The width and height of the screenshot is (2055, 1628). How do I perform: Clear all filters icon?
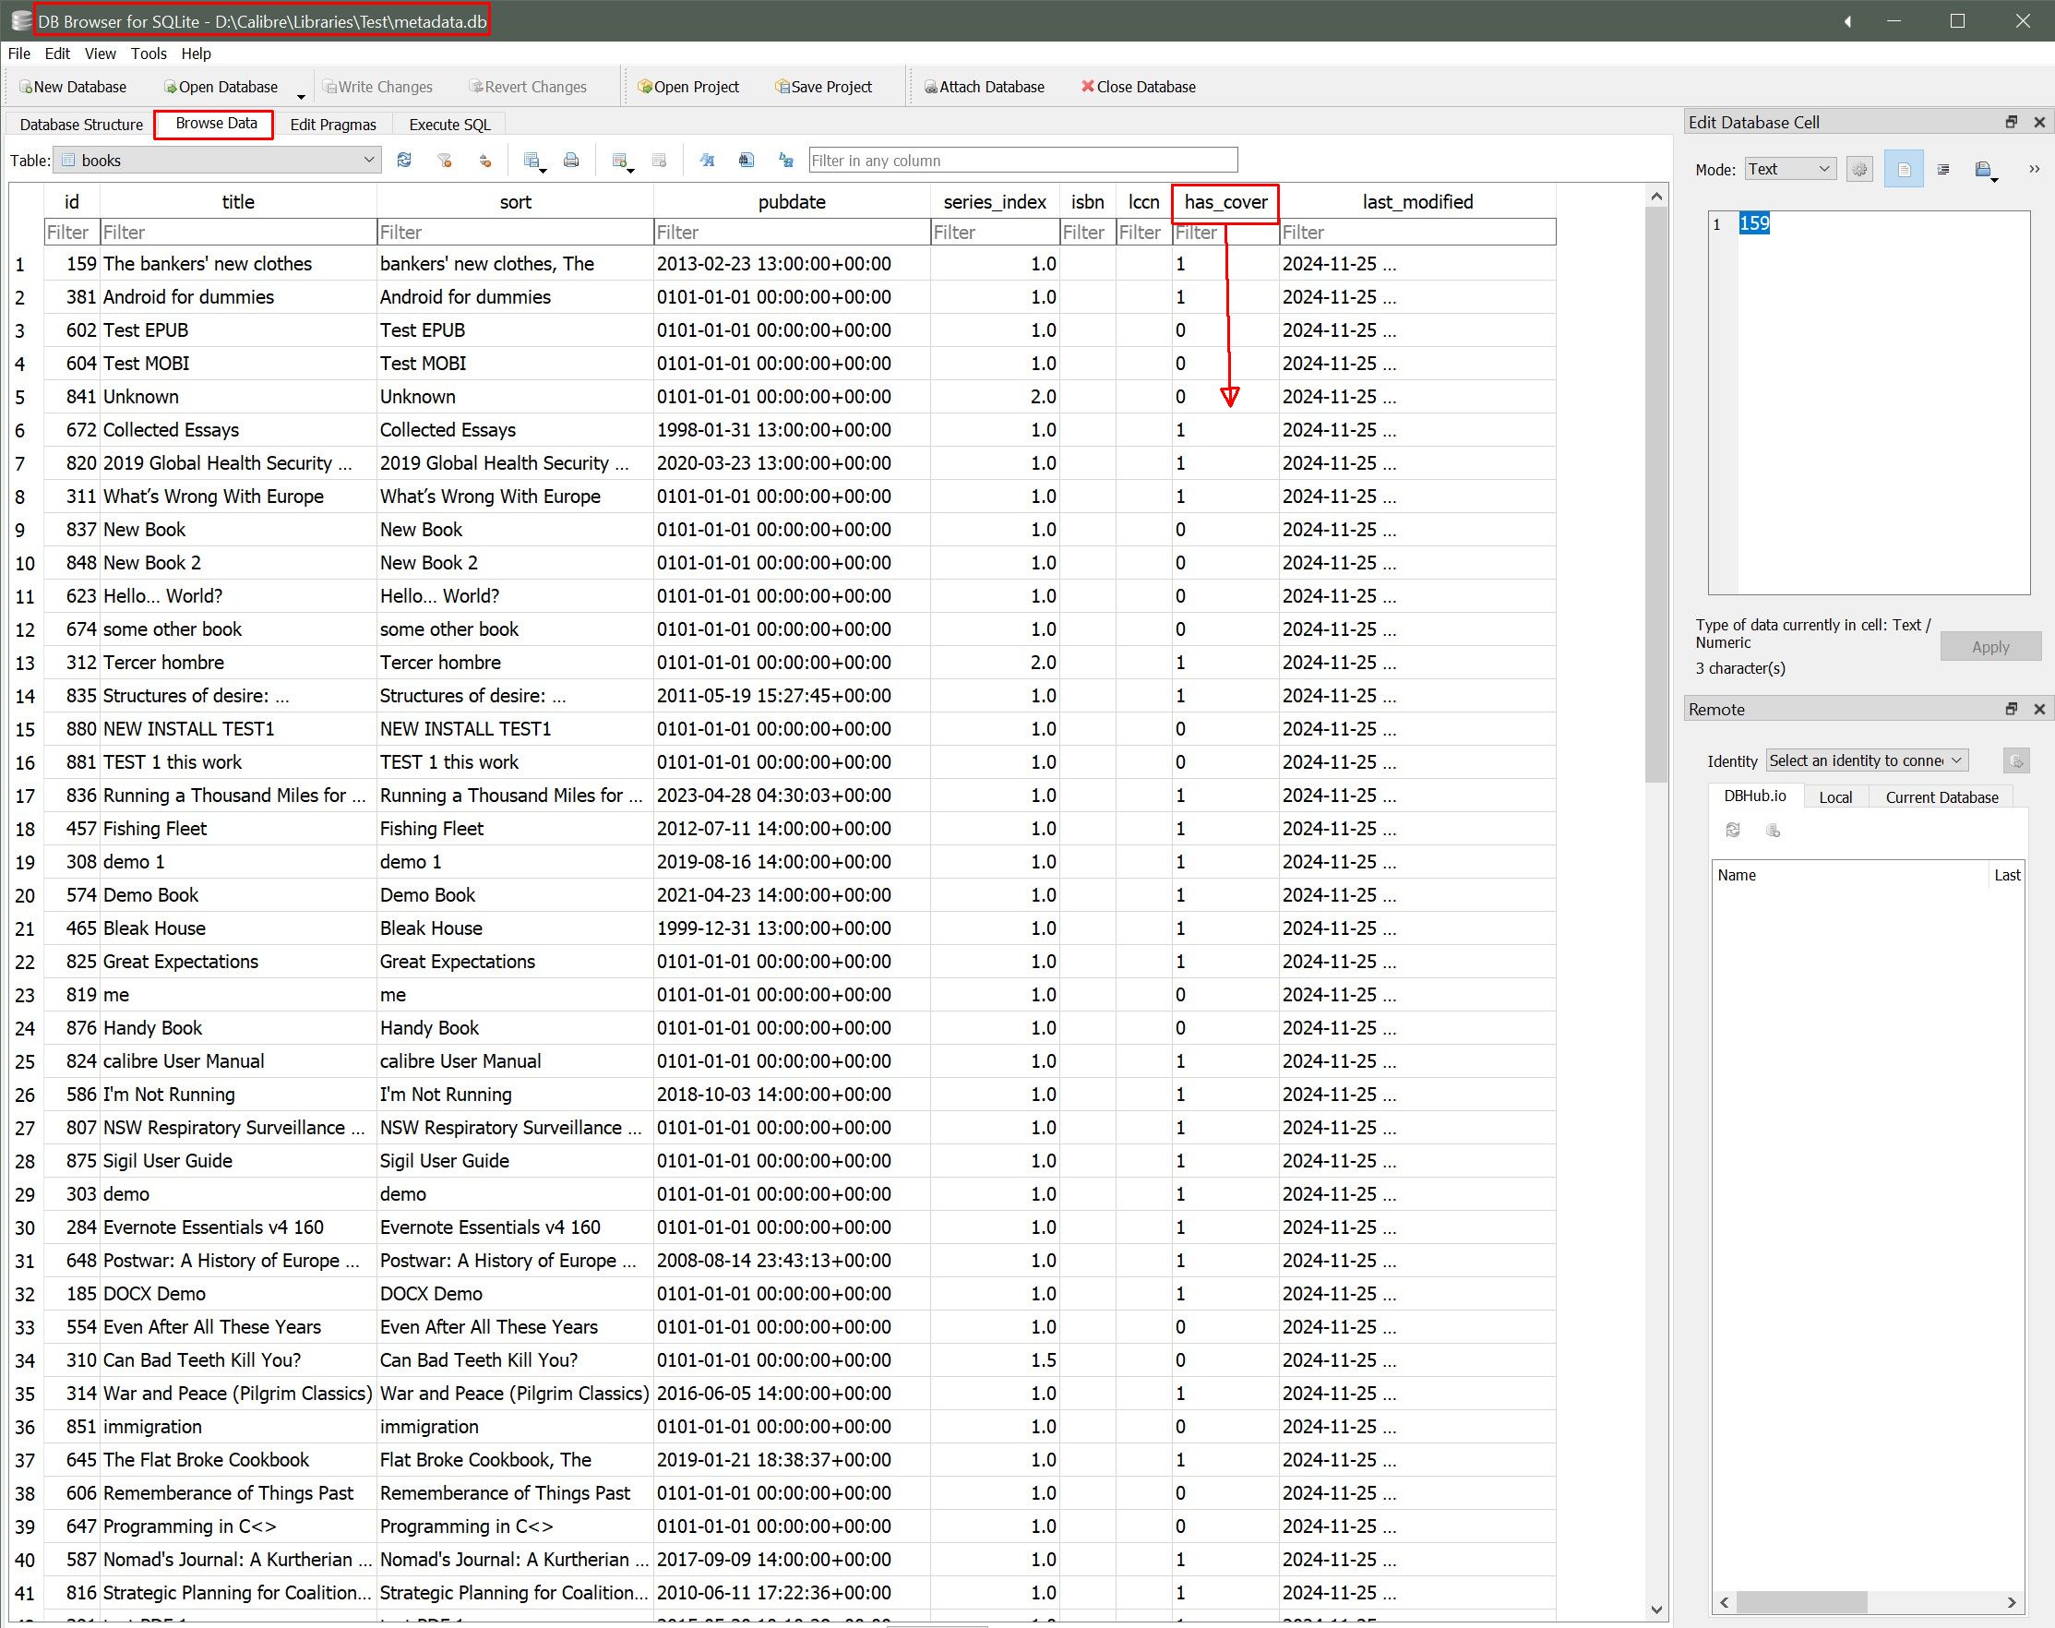pyautogui.click(x=444, y=161)
